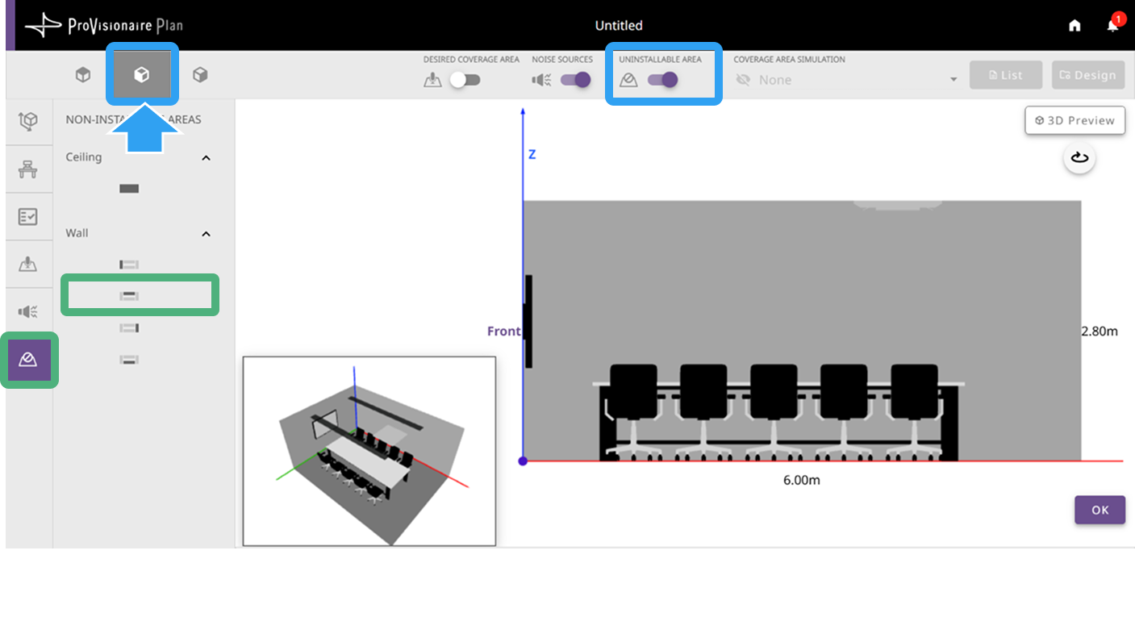1135x638 pixels.
Task: Open the furniture desk-and-chair sidebar icon
Action: [x=28, y=169]
